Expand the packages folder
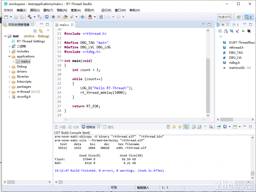The height and width of the screenshot is (192, 256). click(10, 87)
